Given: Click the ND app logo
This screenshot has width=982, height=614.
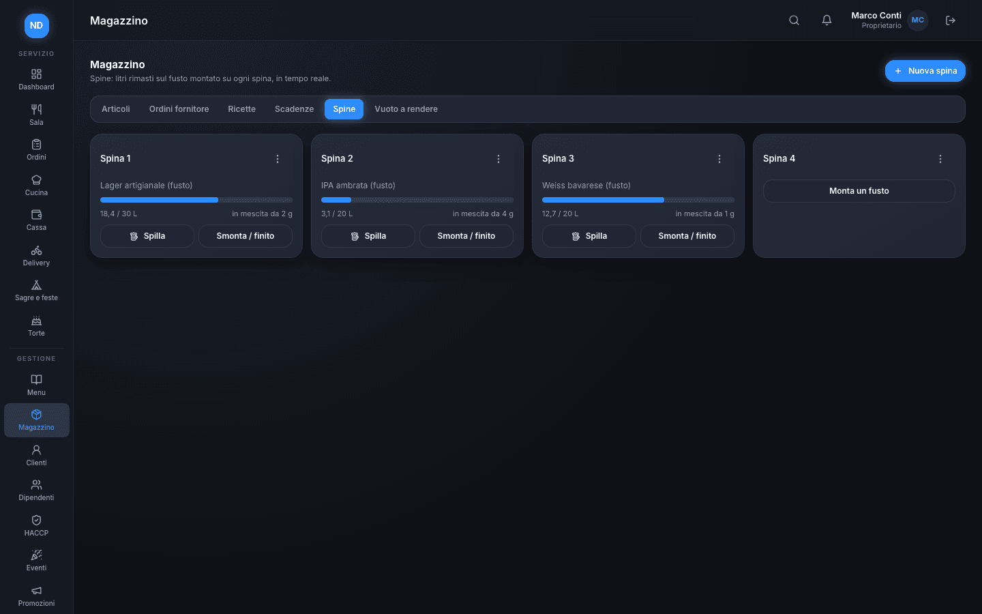Looking at the screenshot, I should [37, 25].
